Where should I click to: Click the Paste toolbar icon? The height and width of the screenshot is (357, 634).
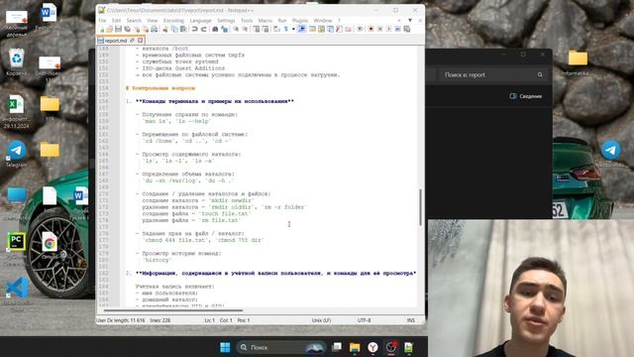[x=182, y=29]
